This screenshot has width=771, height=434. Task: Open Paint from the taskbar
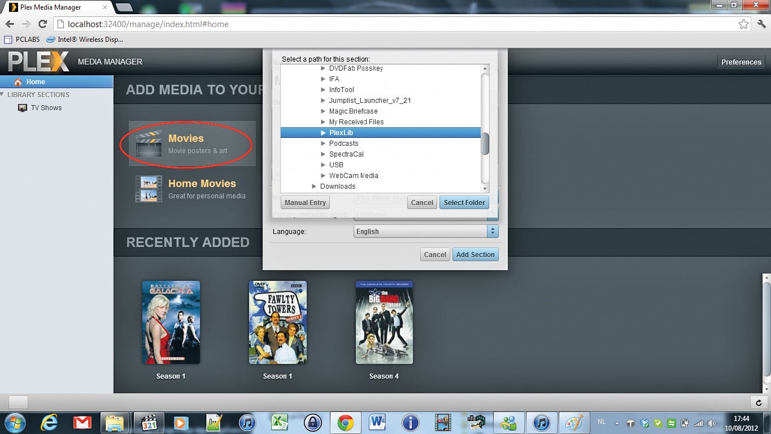point(574,423)
